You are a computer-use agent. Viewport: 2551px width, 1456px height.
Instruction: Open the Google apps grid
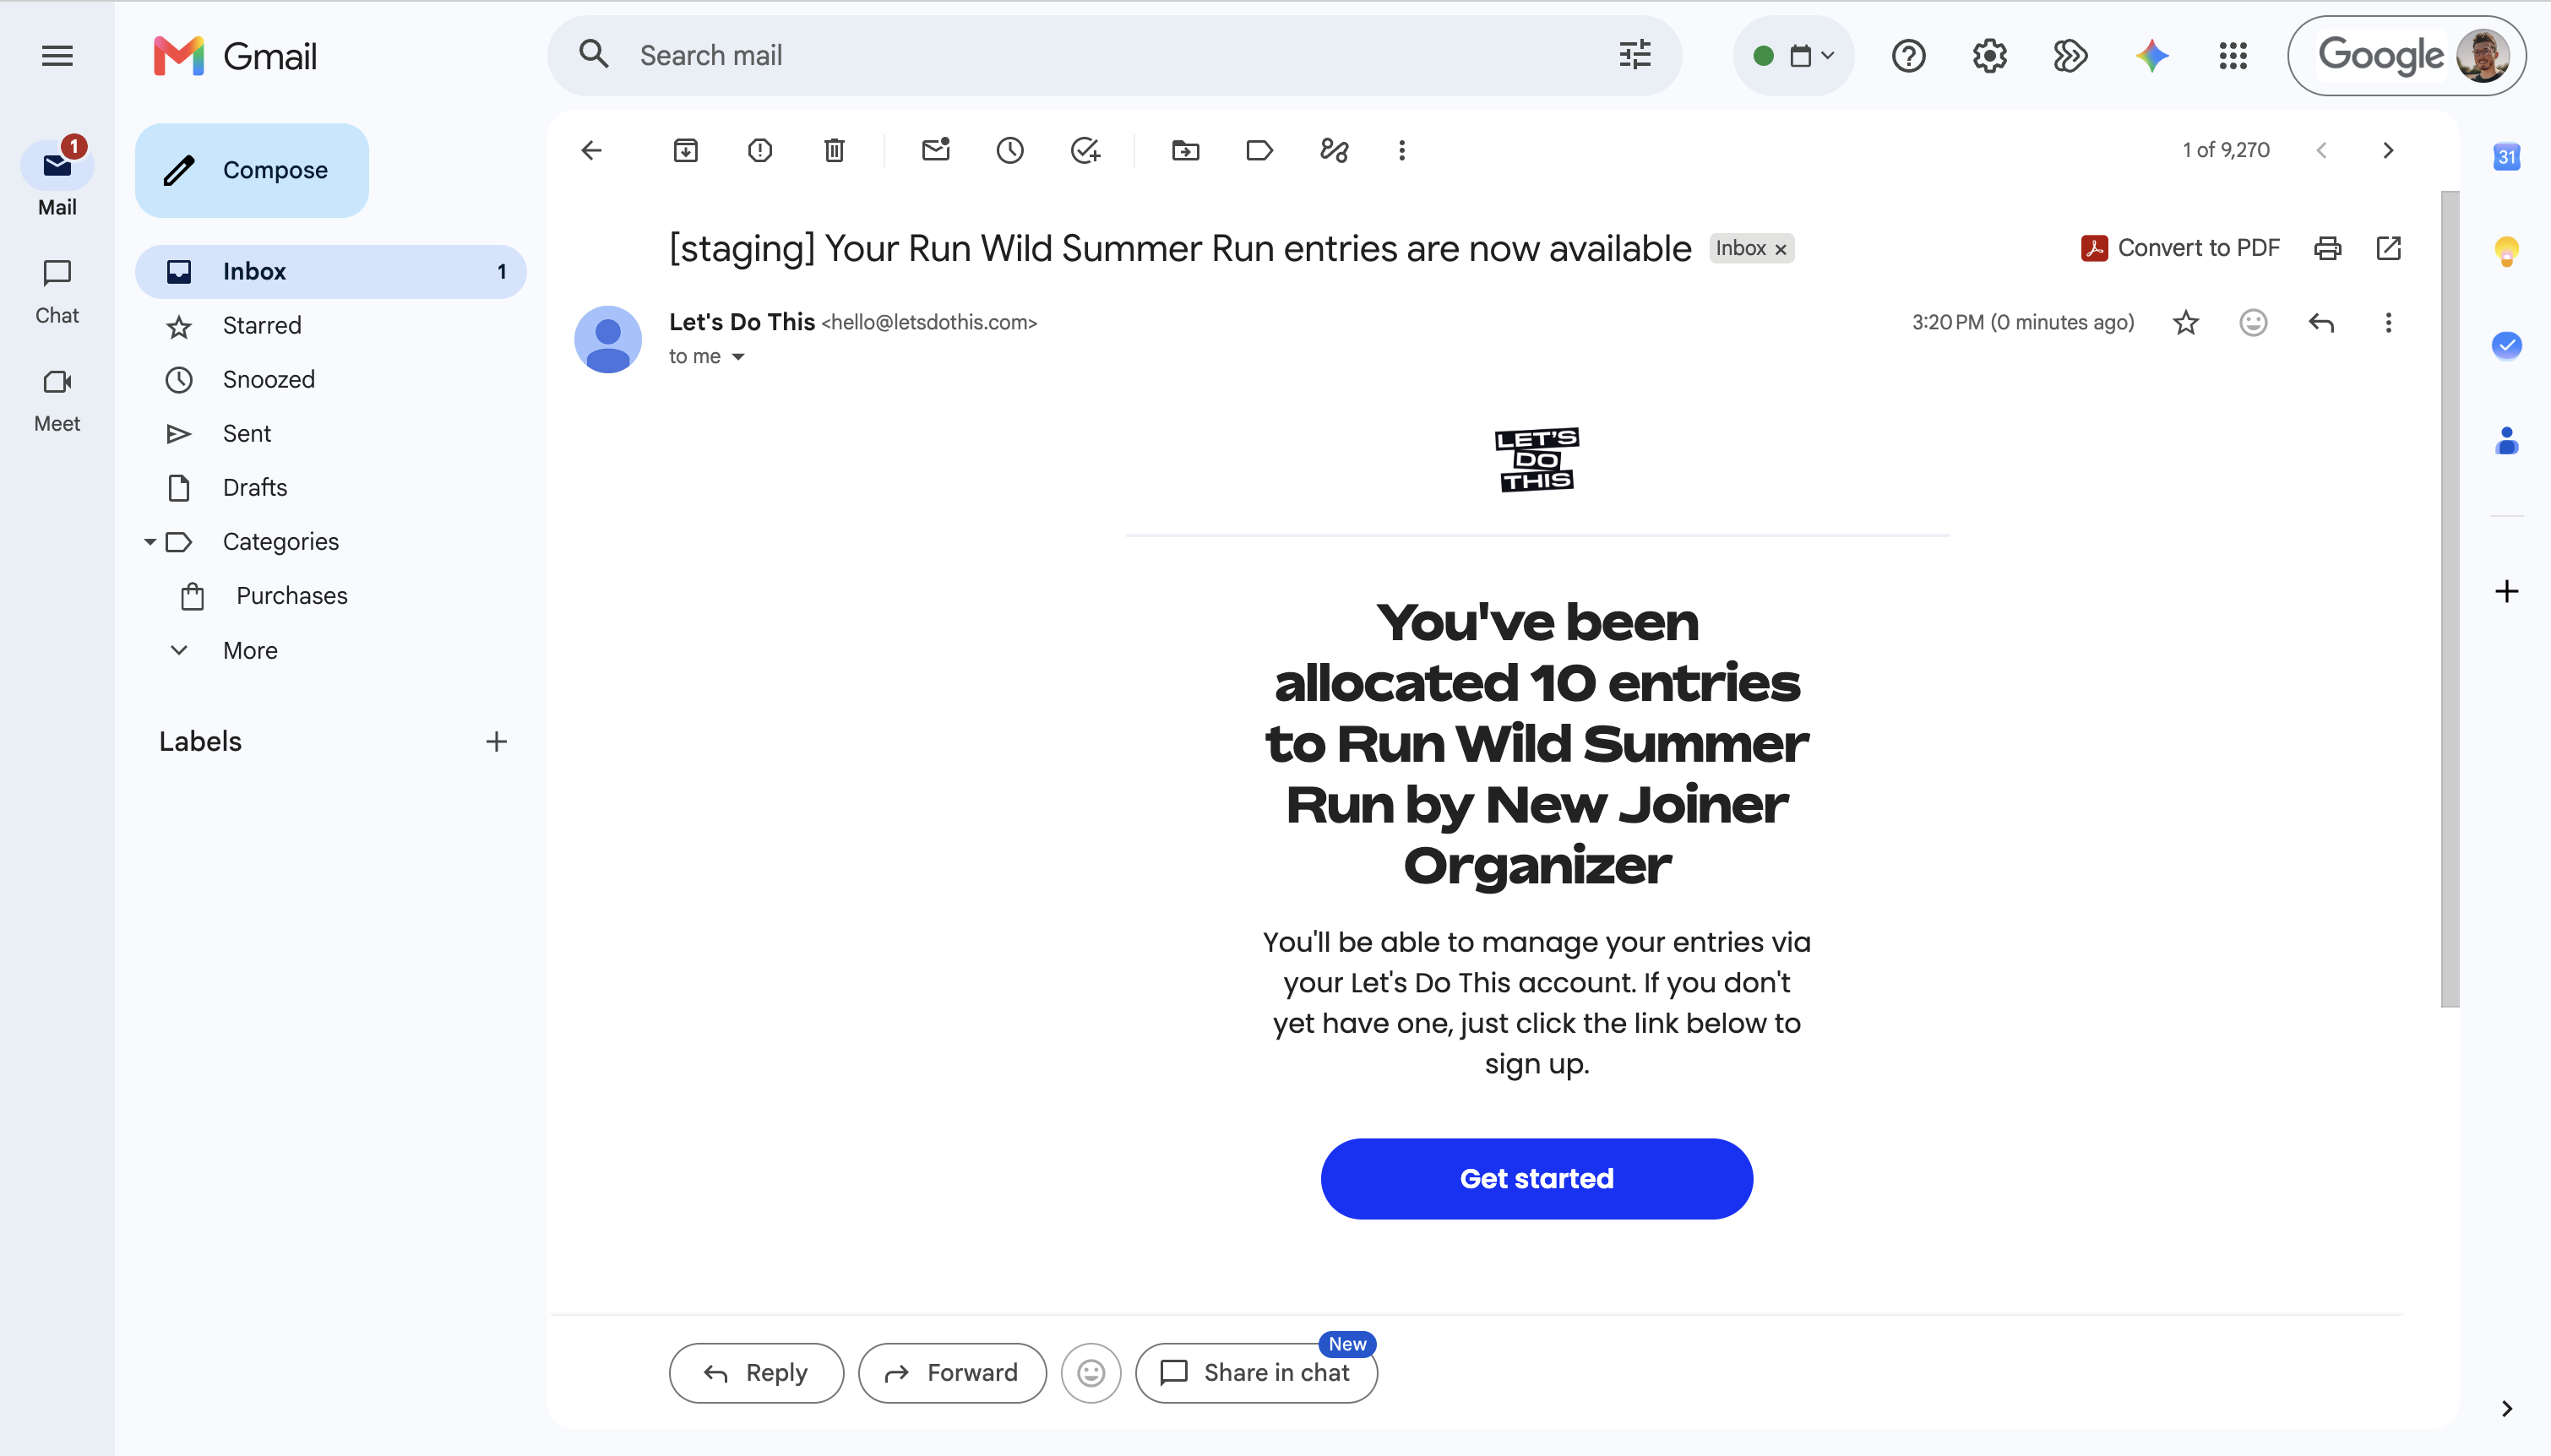click(2233, 56)
